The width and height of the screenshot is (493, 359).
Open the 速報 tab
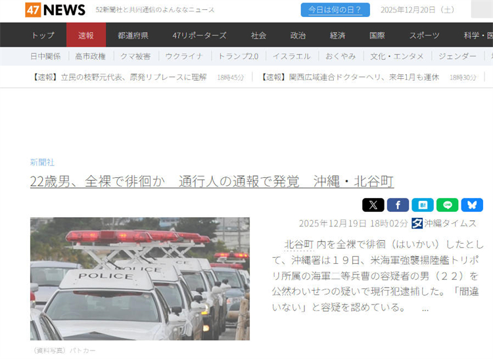point(86,35)
